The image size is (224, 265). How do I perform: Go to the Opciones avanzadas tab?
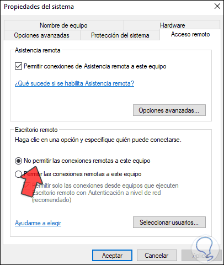tap(42, 35)
